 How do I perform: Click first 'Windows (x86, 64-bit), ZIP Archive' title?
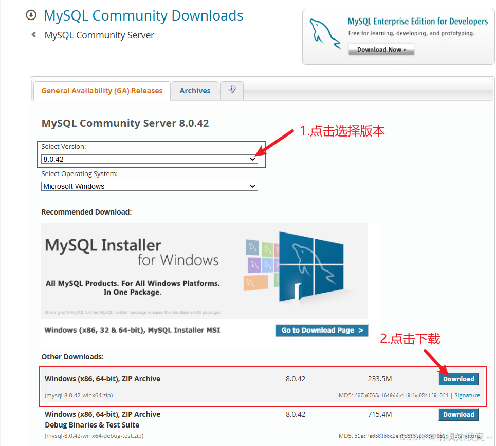[x=102, y=379]
